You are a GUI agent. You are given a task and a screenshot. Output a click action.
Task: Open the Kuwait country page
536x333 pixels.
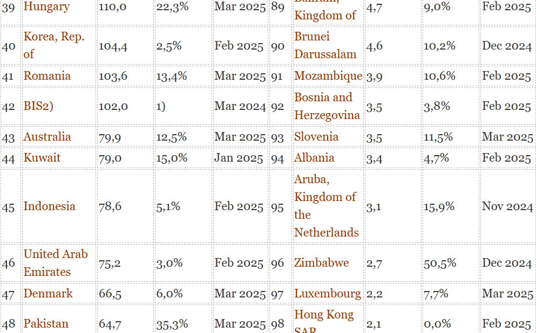coord(42,158)
